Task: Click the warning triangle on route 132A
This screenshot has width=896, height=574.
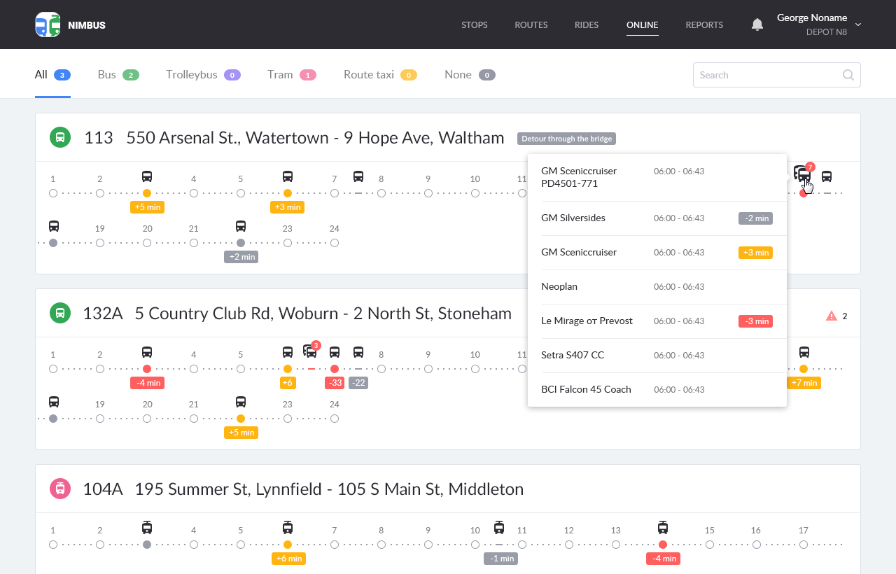Action: pyautogui.click(x=832, y=316)
